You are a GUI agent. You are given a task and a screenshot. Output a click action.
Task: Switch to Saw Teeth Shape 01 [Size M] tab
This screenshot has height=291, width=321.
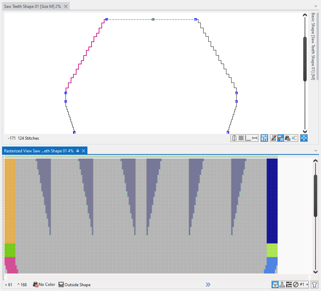(32, 7)
